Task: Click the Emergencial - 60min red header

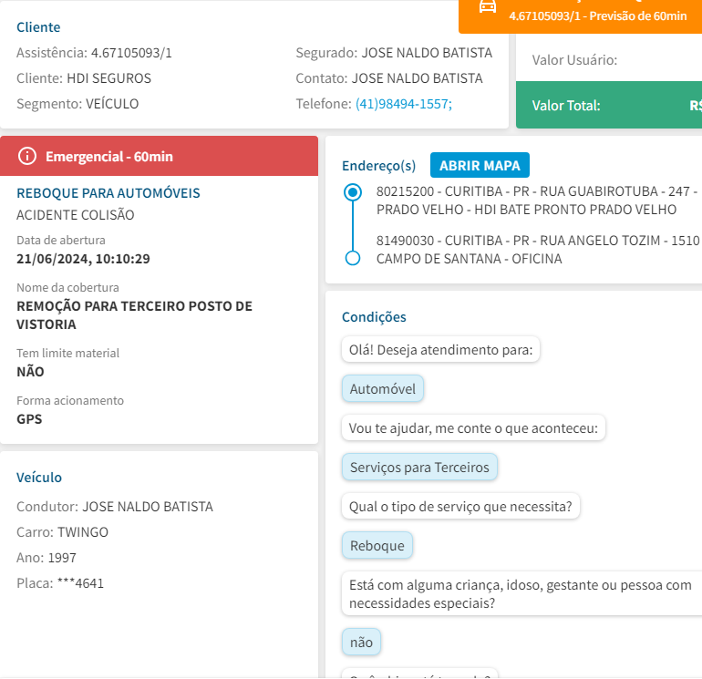Action: pyautogui.click(x=159, y=156)
